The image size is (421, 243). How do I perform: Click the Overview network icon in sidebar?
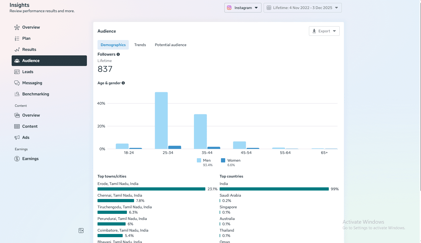[x=17, y=27]
